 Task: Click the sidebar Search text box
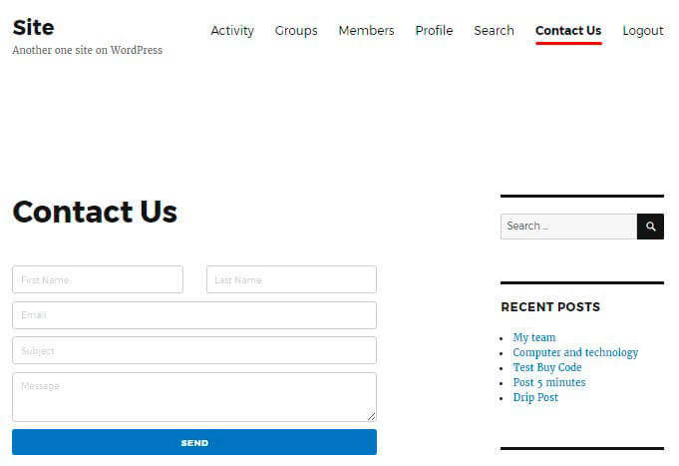point(568,227)
